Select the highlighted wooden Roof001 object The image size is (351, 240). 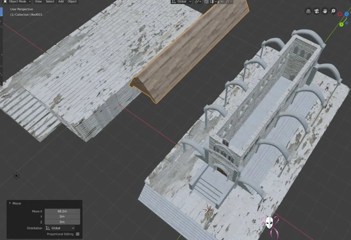click(190, 53)
